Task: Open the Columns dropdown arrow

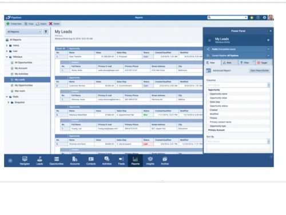Action: coord(268,85)
